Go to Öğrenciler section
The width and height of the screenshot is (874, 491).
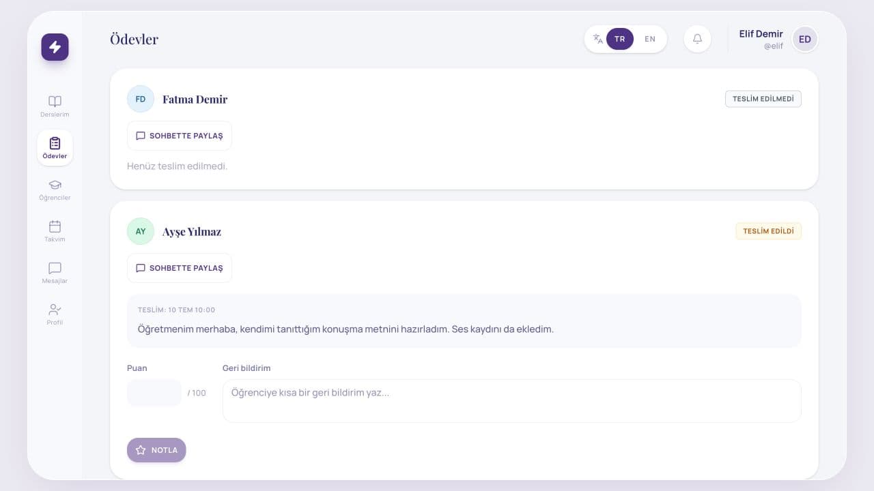pyautogui.click(x=55, y=189)
